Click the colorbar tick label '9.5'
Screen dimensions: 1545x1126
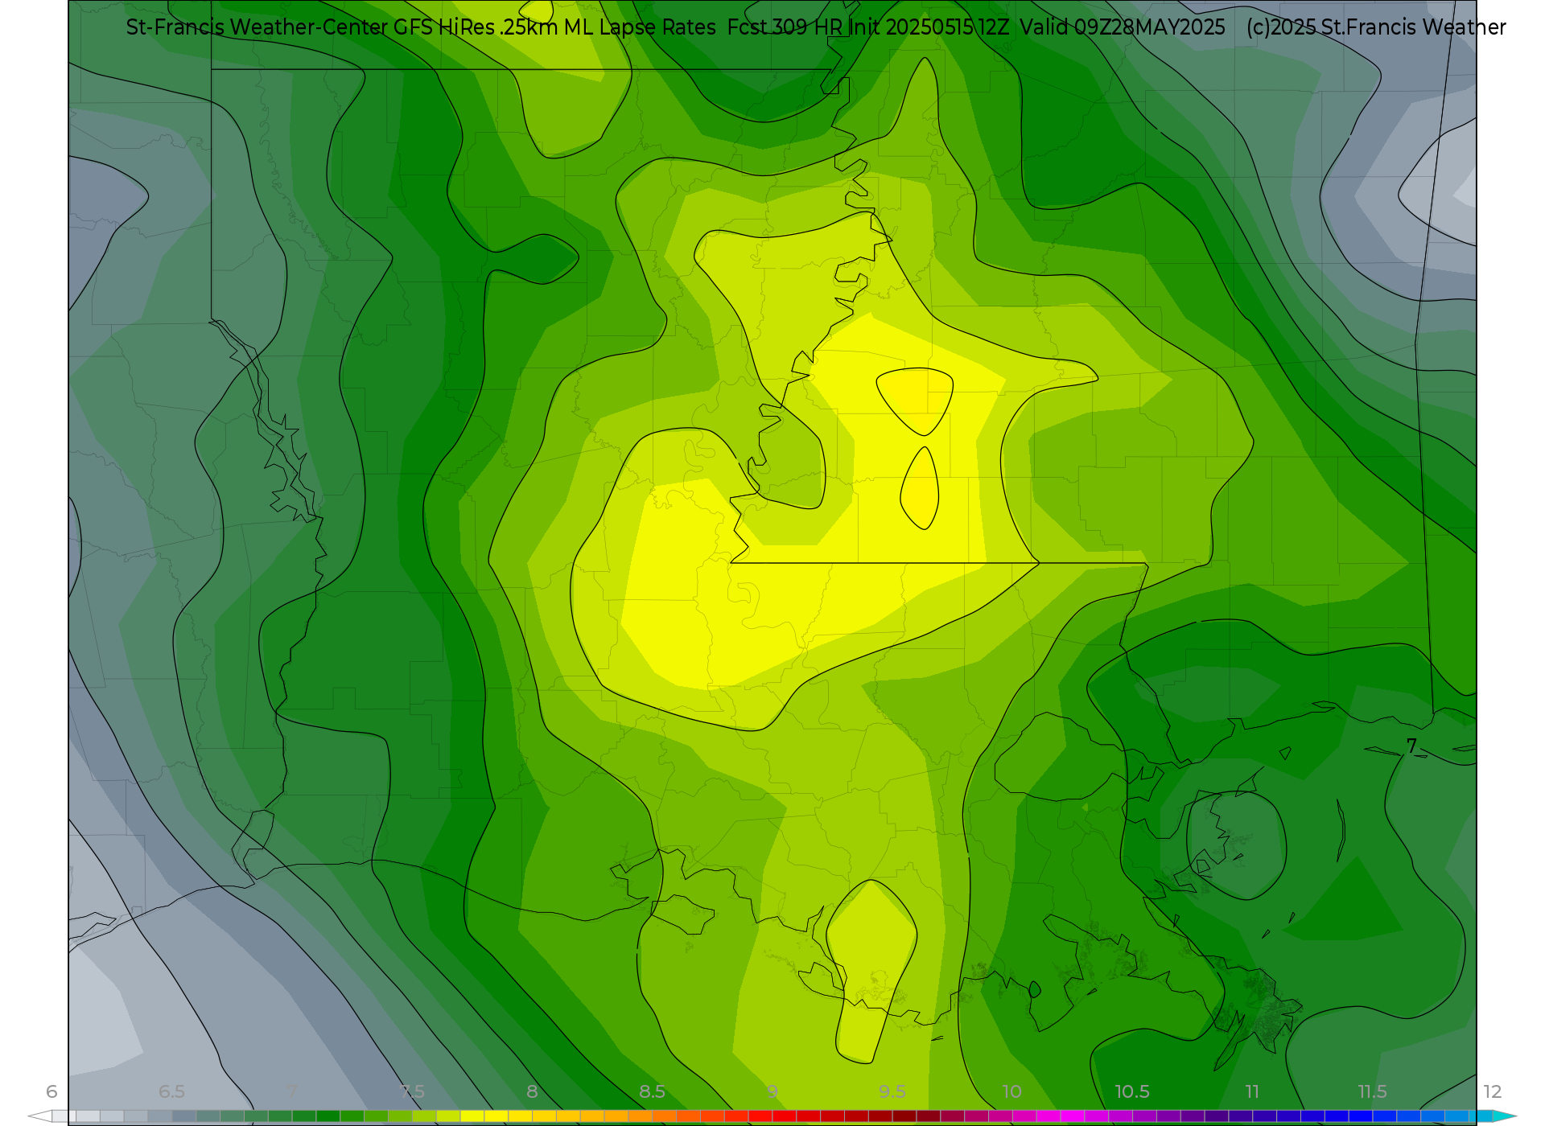[892, 1091]
